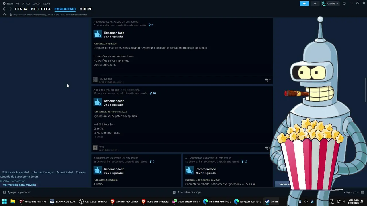Open the Steam announcements megaphone button
Viewport: 367px width, 206px height.
tap(304, 3)
